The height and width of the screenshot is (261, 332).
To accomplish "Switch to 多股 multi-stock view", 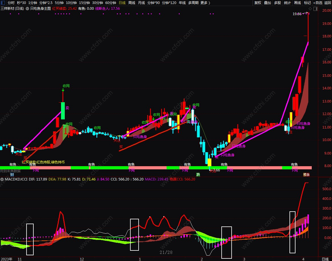I will point(277,3).
